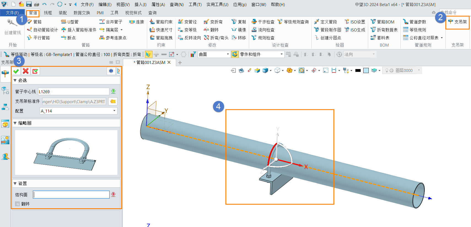471x227 pixels.
Task: Select 干涉检查 interference check
Action: pyautogui.click(x=263, y=22)
